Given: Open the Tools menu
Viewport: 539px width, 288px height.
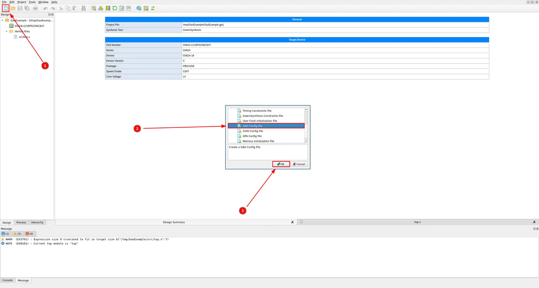Looking at the screenshot, I should coord(32,2).
